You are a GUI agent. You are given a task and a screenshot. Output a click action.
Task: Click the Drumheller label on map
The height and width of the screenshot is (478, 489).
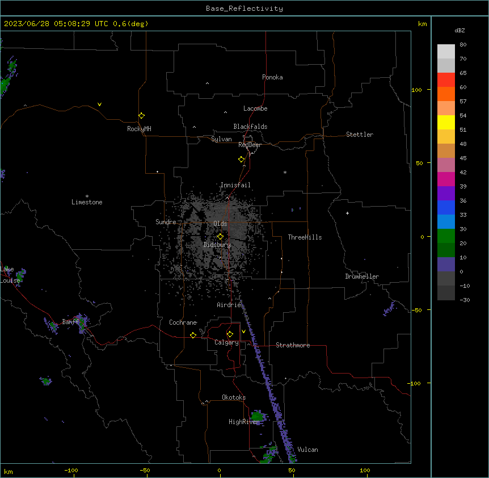[362, 276]
